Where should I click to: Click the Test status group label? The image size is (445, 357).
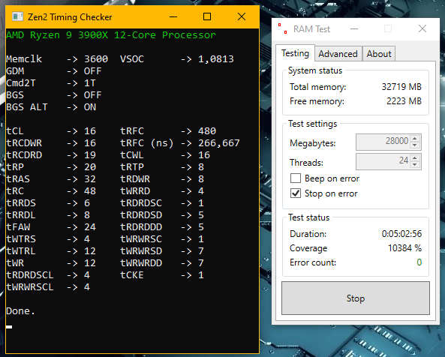point(308,217)
